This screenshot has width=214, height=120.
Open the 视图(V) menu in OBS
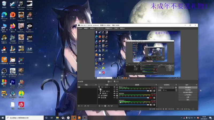[x=92, y=28]
